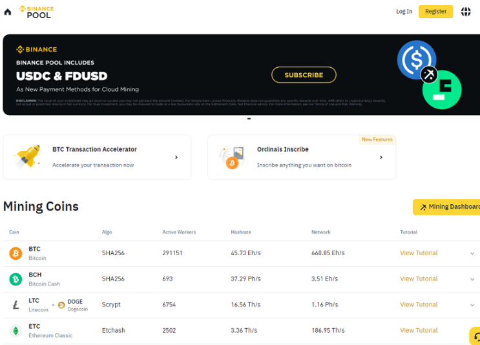
Task: Click the workers value 6754
Action: click(x=169, y=304)
